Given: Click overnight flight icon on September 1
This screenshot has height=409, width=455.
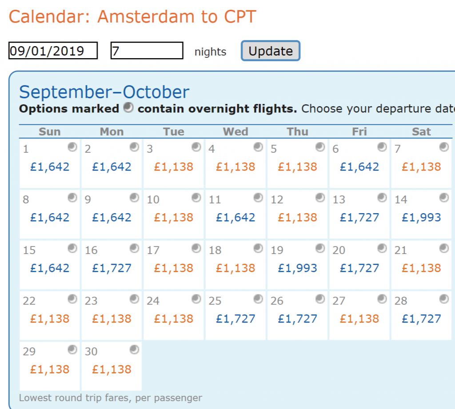Looking at the screenshot, I should point(72,147).
